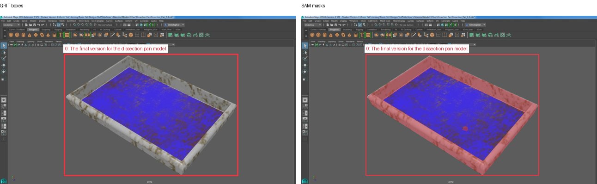The height and width of the screenshot is (184, 597).
Task: Click shelf options gear icon in SAM masks window
Action: coord(306,36)
